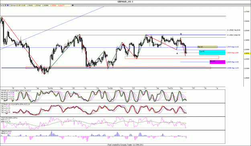Screen dimensions: 251x146
Task: Select the cyan Typ WC price zone box
Action: [212, 53]
